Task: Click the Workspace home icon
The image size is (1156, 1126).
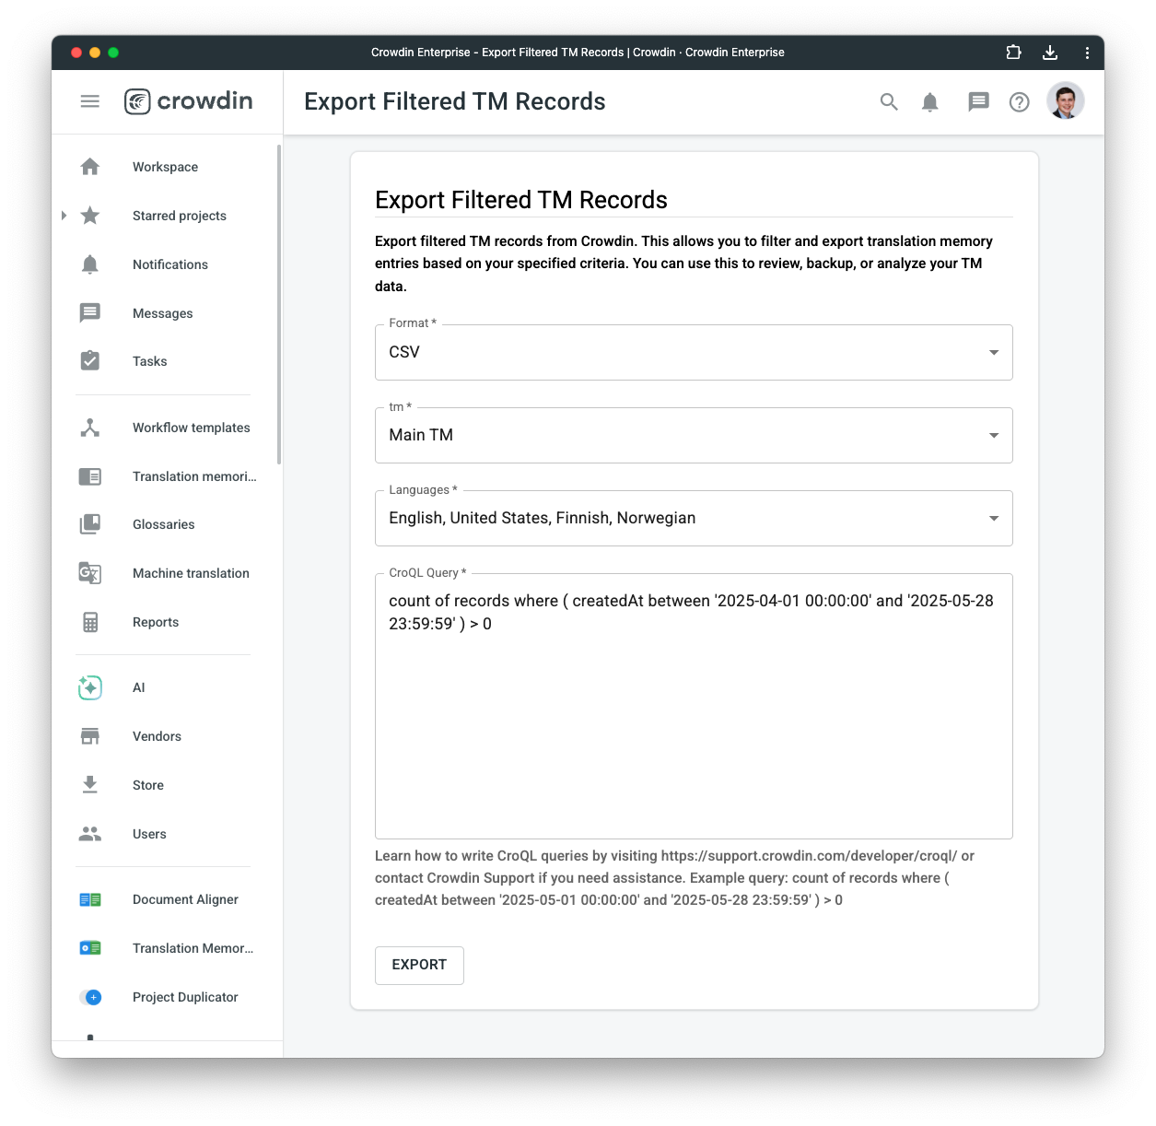Action: pos(90,167)
